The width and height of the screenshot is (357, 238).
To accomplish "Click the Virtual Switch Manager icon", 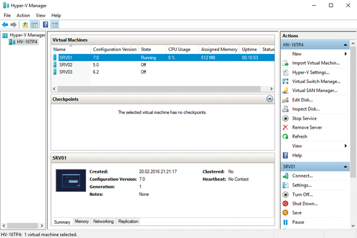I will (x=286, y=81).
